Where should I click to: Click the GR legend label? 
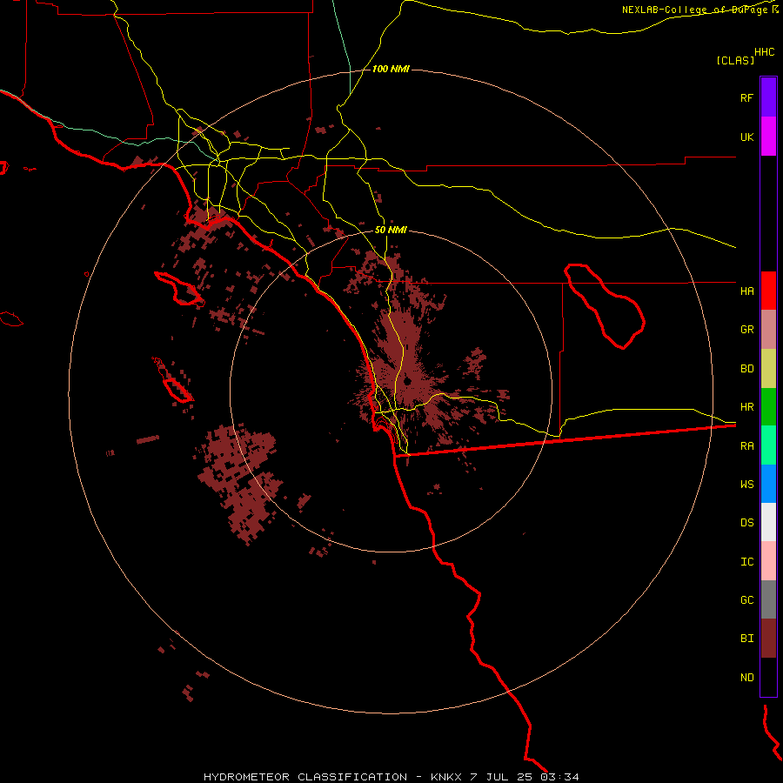746,330
